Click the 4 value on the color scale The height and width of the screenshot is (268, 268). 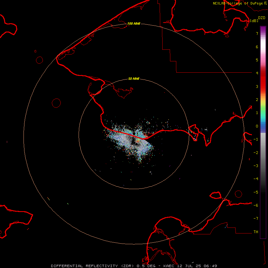point(257,73)
